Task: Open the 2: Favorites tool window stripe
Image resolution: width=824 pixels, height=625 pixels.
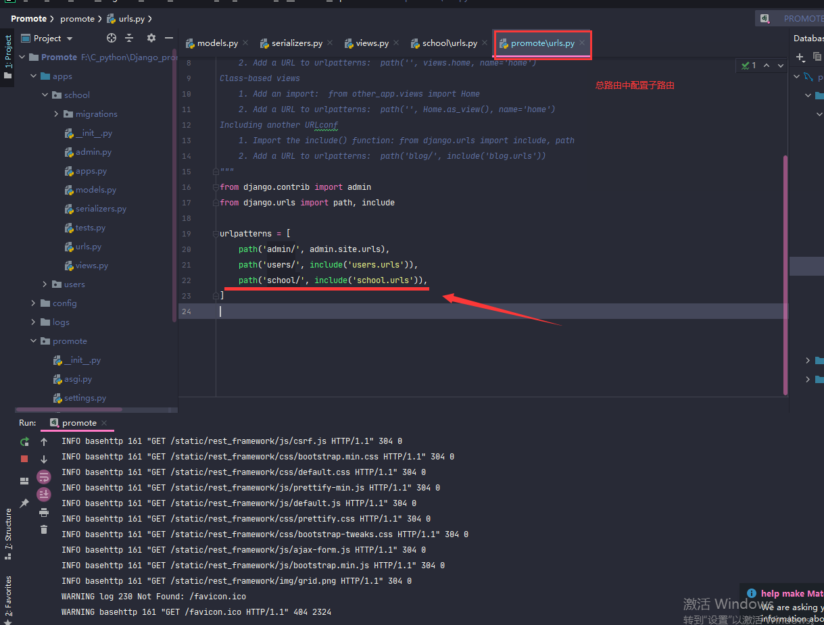Action: (7, 600)
